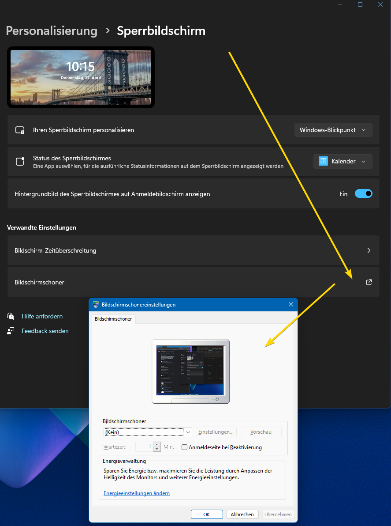
Task: Click the OK button
Action: 207,514
